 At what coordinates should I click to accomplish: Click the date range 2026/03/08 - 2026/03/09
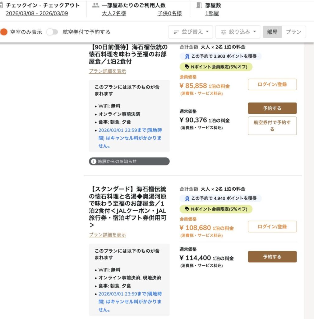click(37, 13)
